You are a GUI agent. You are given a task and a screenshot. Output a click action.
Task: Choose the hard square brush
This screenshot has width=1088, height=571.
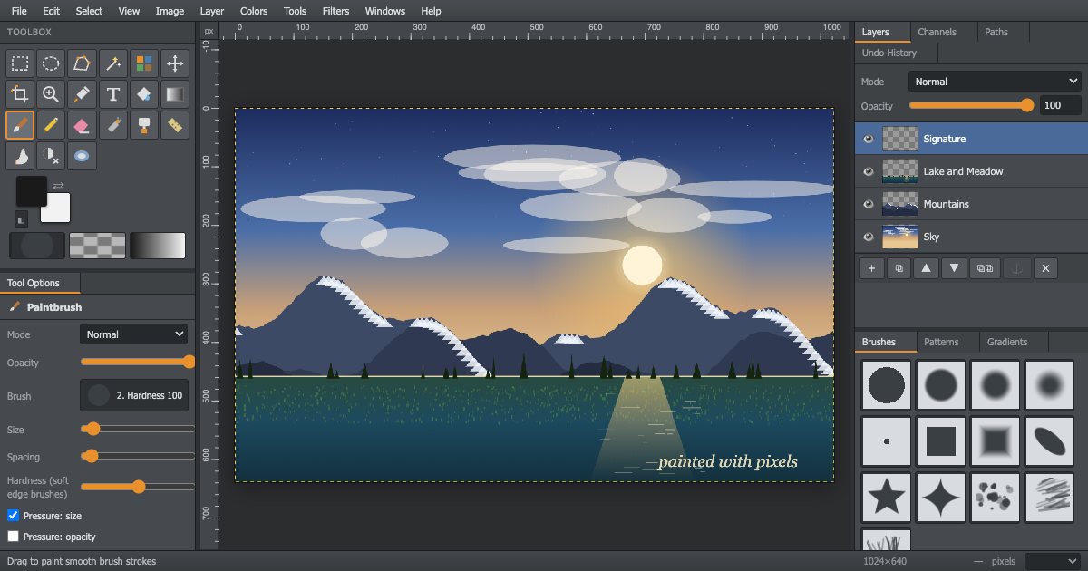click(941, 441)
